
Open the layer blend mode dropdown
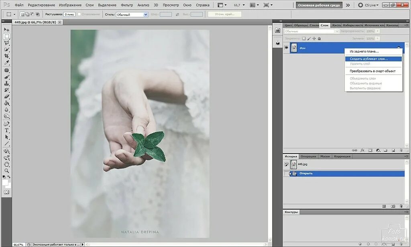coord(311,31)
